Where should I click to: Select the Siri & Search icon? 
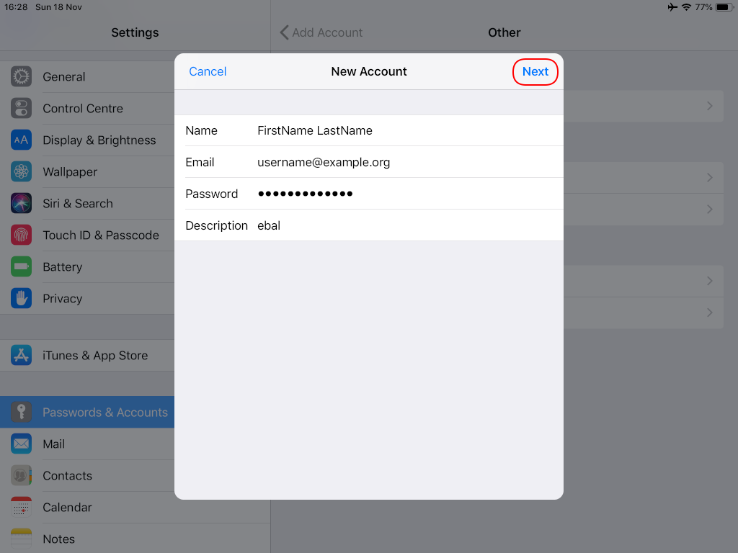point(21,203)
